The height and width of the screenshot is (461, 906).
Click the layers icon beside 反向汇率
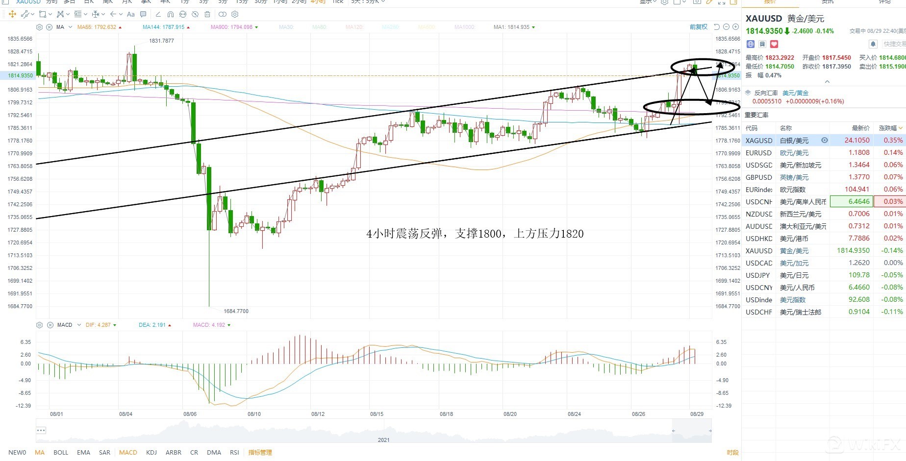[748, 93]
